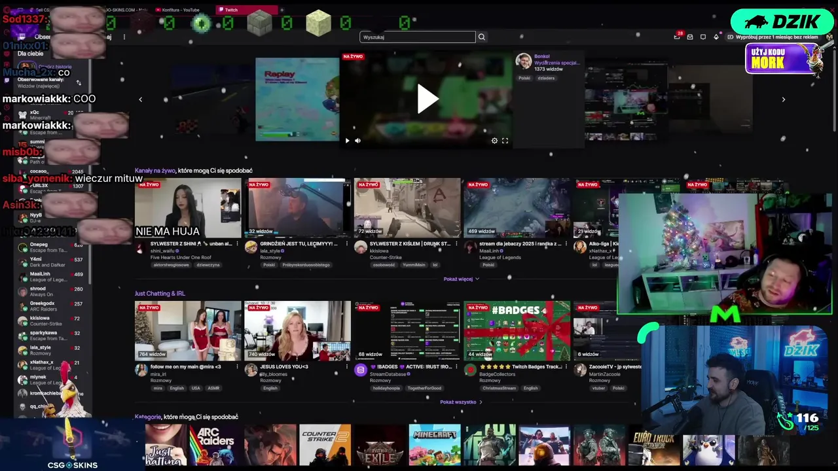Screen dimensions: 838x471
Task: Open Bonkol channel name link
Action: pos(542,56)
